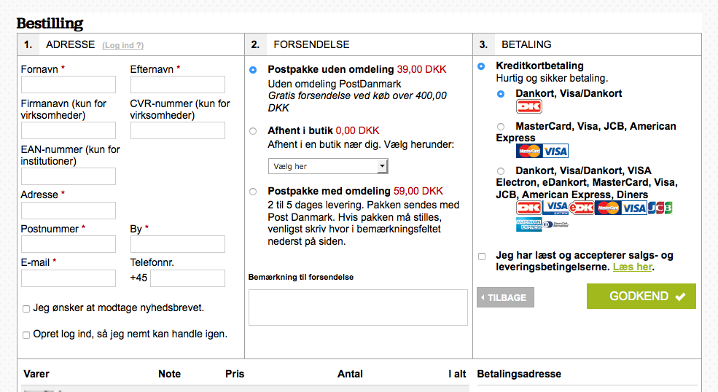The height and width of the screenshot is (392, 718).
Task: Choose MasterCard, Visa, JCB, American Express option
Action: [x=501, y=127]
